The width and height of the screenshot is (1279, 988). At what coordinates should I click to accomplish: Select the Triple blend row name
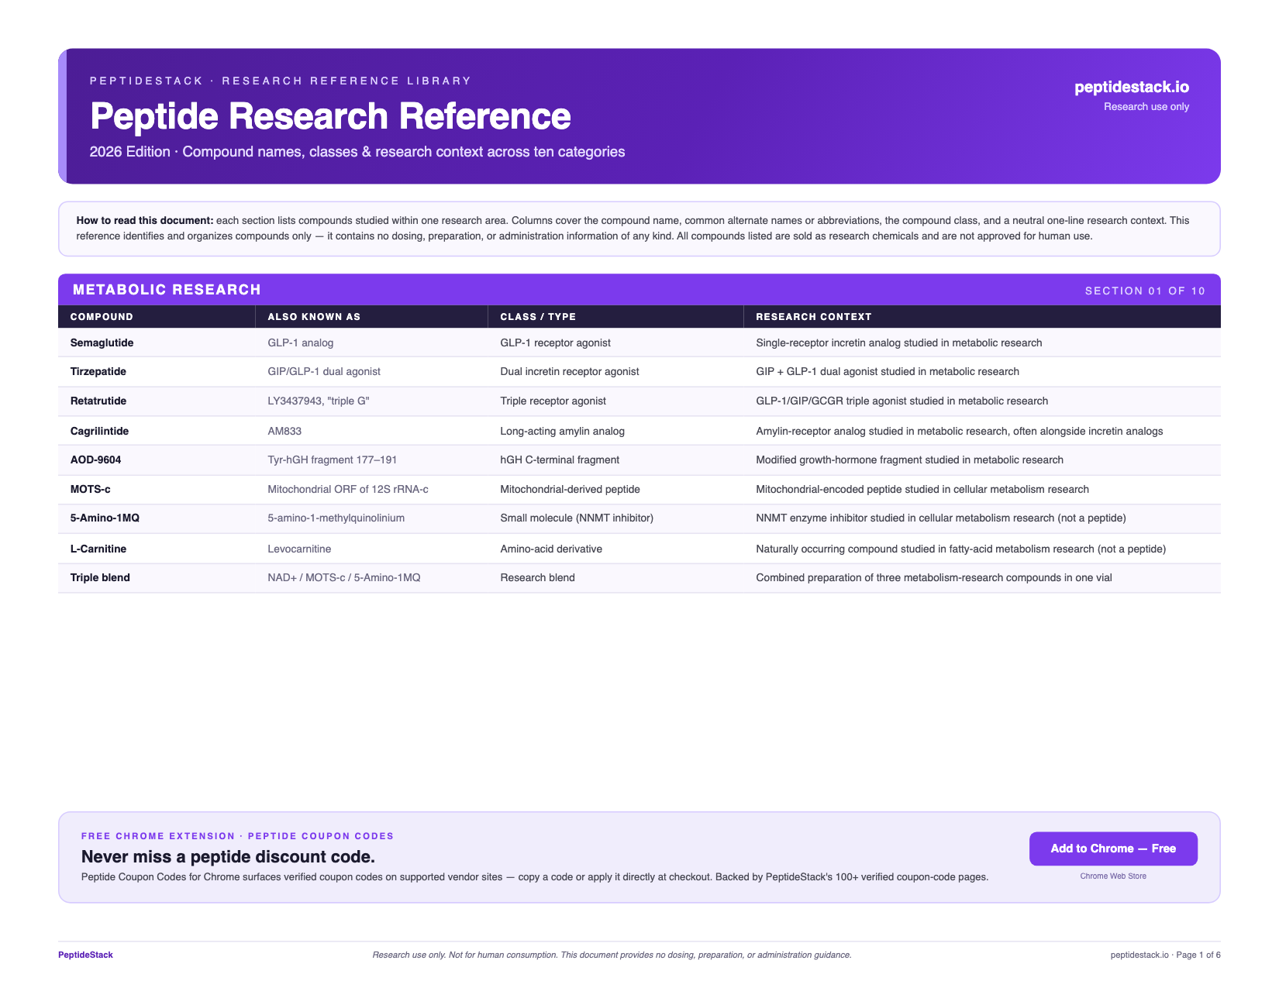pyautogui.click(x=100, y=577)
